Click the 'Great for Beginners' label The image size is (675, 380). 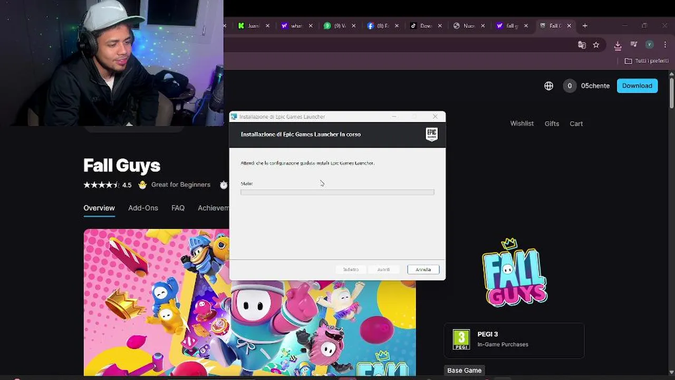click(x=180, y=185)
